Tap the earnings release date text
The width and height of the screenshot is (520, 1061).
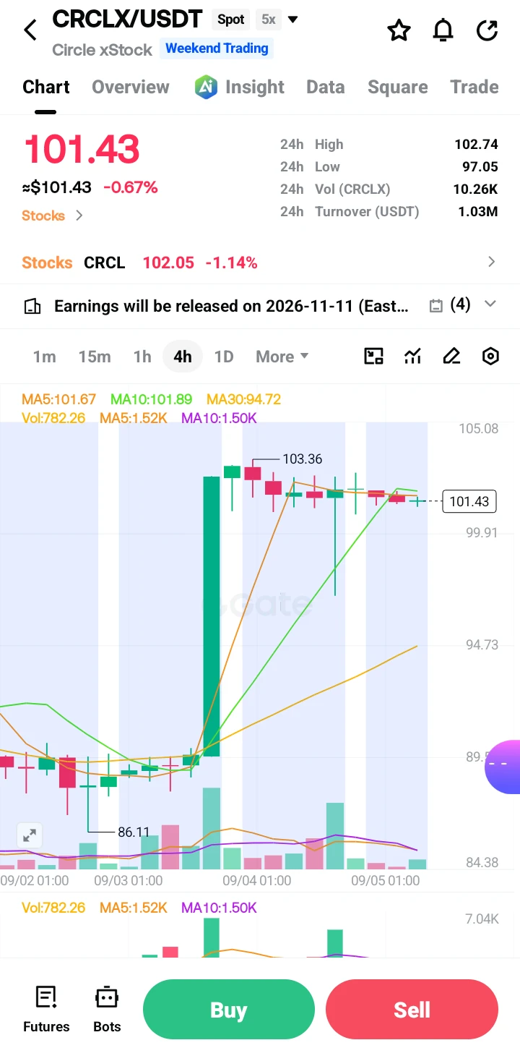pos(231,306)
